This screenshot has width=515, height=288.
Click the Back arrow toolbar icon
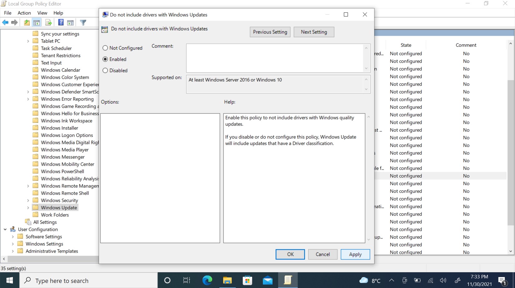pyautogui.click(x=5, y=22)
